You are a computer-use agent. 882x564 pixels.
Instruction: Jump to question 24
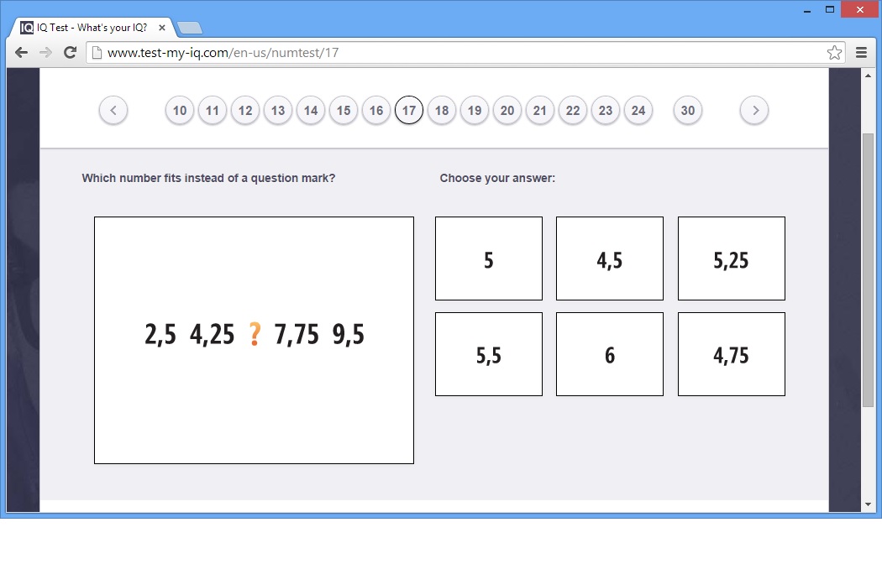pos(638,110)
